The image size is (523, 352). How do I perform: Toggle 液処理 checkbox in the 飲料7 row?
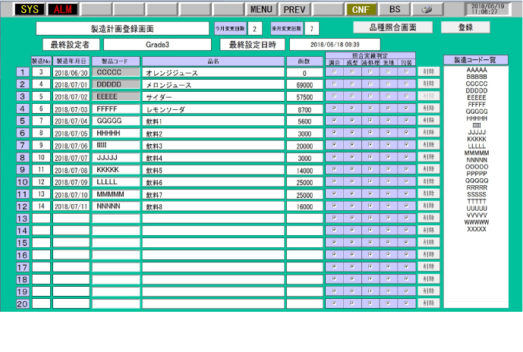pyautogui.click(x=370, y=193)
